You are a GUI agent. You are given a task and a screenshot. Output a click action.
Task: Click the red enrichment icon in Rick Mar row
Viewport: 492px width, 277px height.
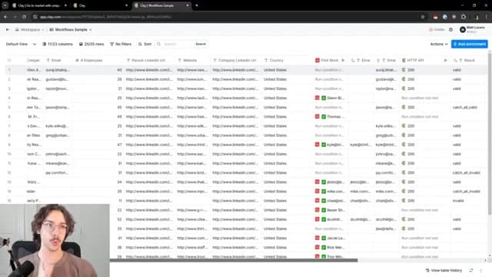pyautogui.click(x=317, y=248)
